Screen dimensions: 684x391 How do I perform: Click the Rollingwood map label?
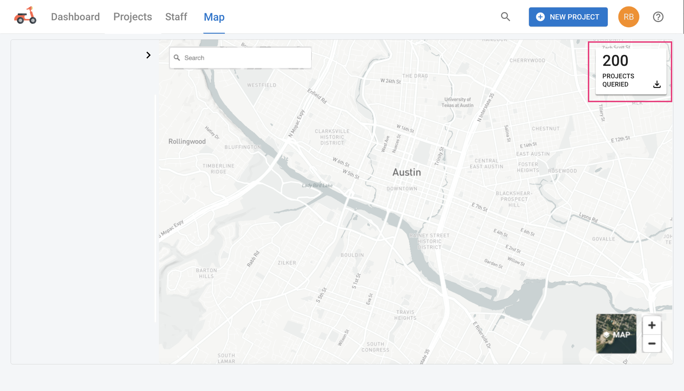coord(187,141)
